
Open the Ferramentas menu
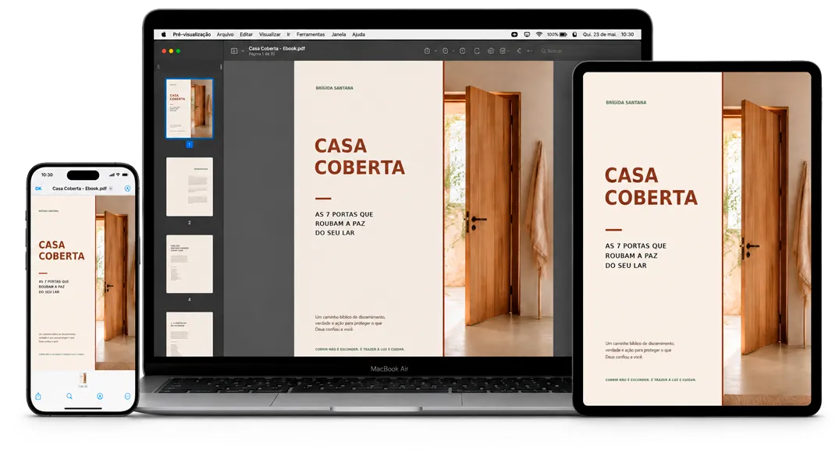click(311, 34)
